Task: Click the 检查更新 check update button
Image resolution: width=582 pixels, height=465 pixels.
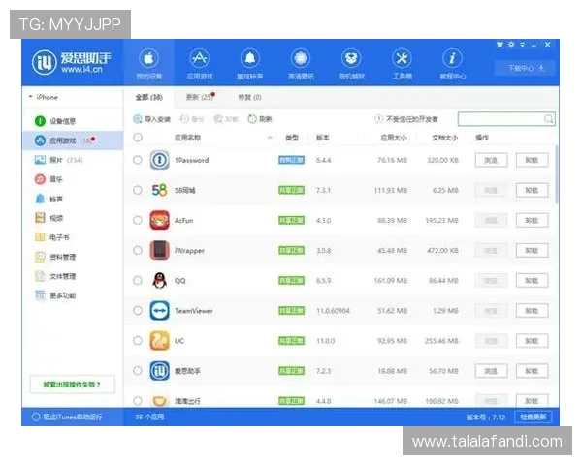Action: [533, 417]
